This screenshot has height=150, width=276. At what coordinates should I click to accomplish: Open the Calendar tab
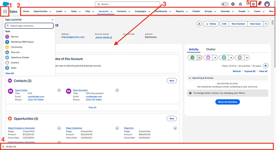(x=225, y=11)
